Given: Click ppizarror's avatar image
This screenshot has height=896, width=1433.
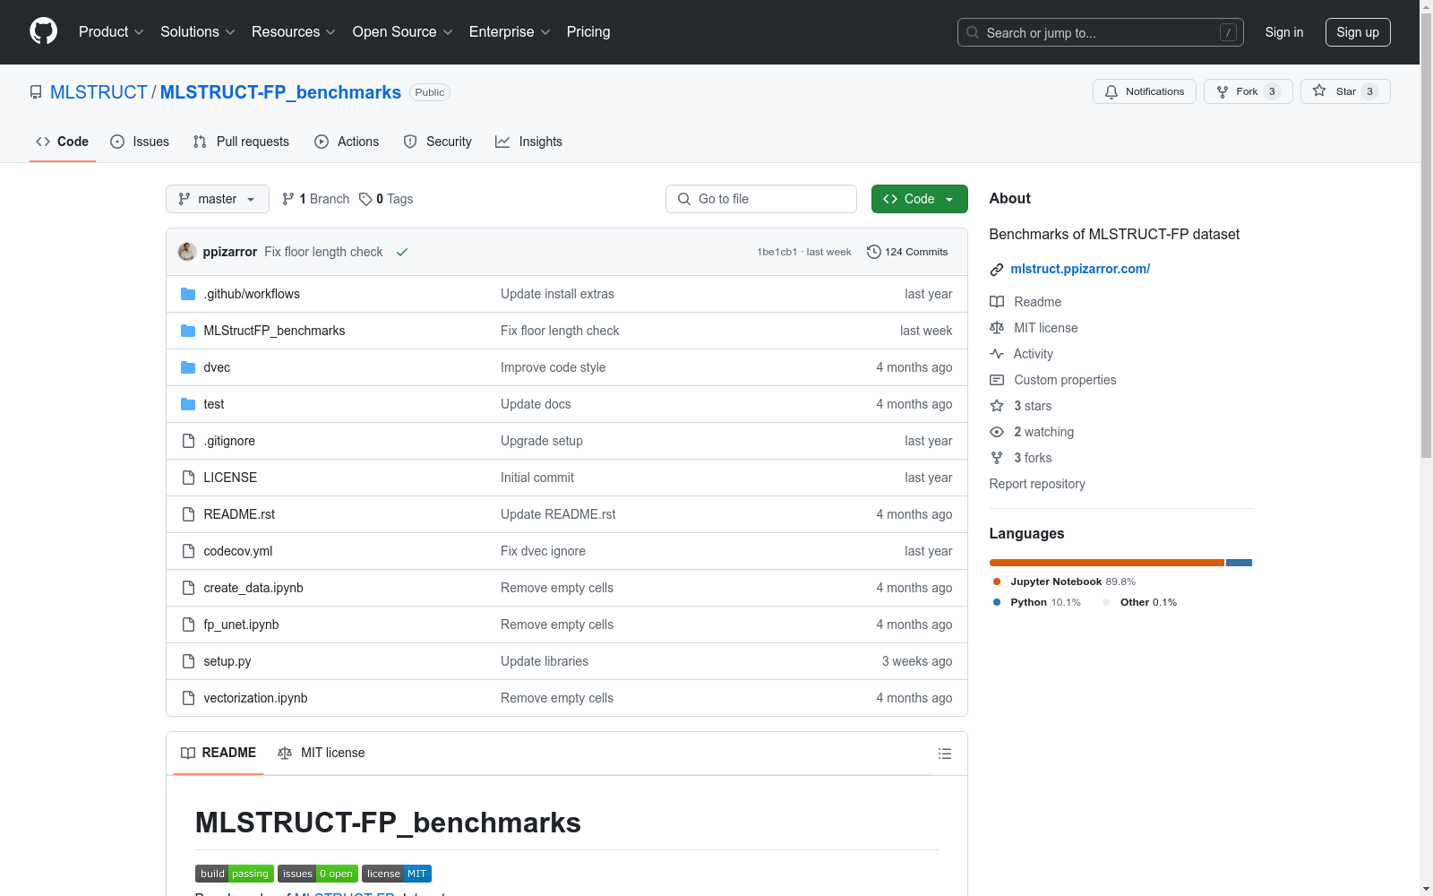Looking at the screenshot, I should click(x=187, y=252).
